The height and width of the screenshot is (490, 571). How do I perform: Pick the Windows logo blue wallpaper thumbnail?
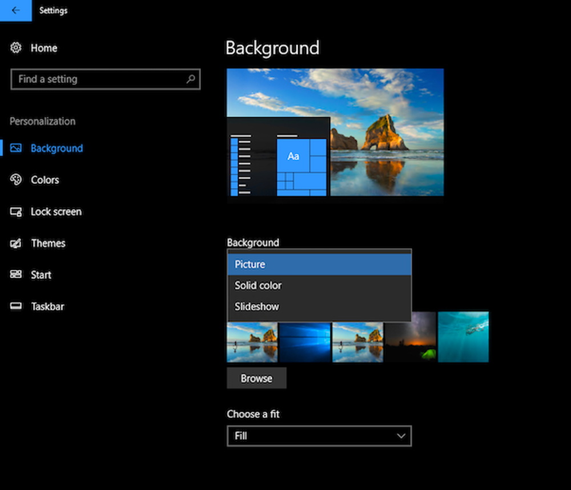pyautogui.click(x=305, y=342)
